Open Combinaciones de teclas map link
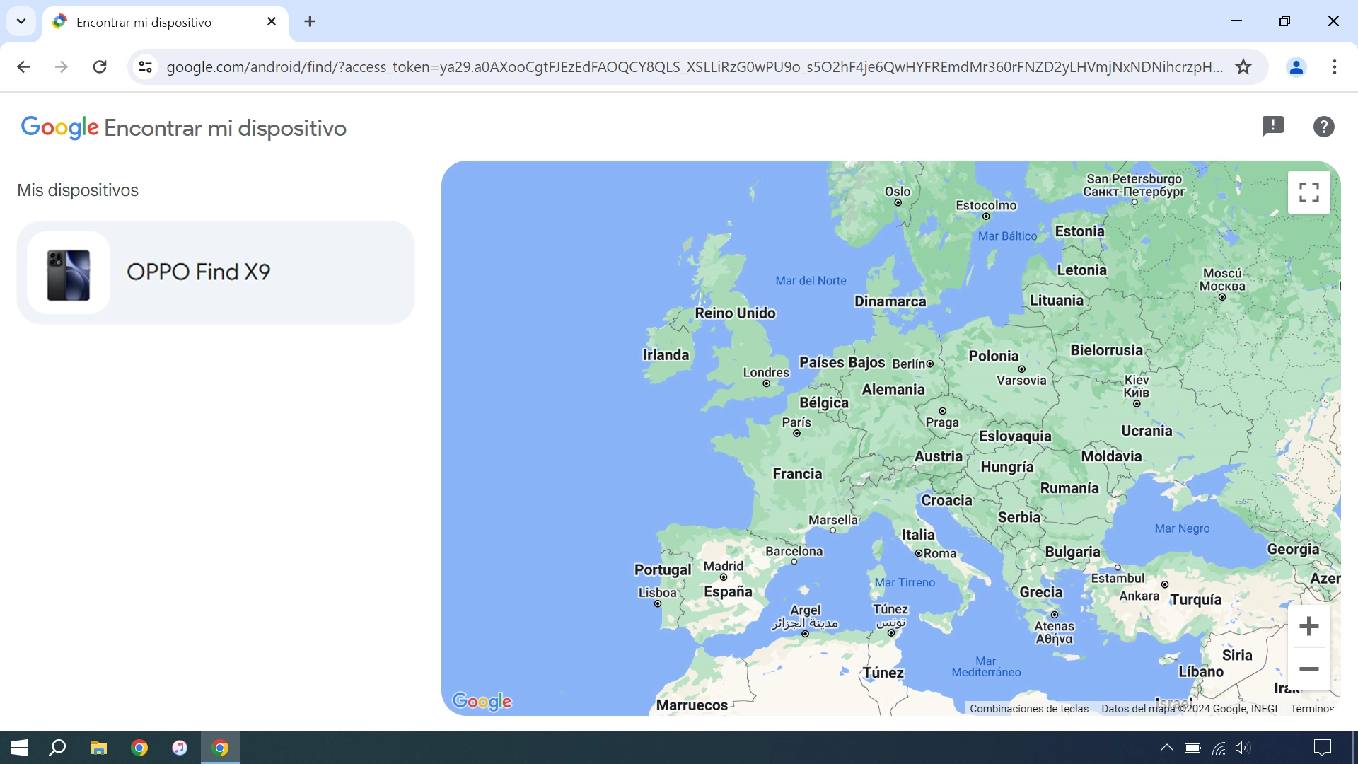The width and height of the screenshot is (1358, 764). coord(1029,708)
